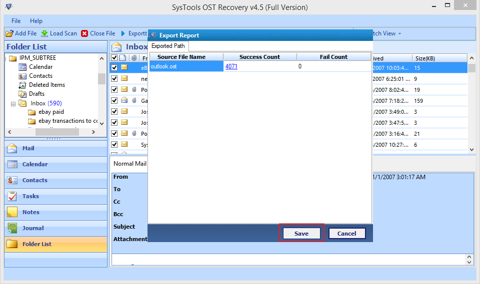Click the Close File red X icon

(x=84, y=33)
